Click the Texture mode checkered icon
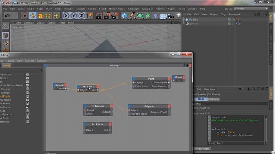This screenshot has width=275, height=154. tap(6, 43)
